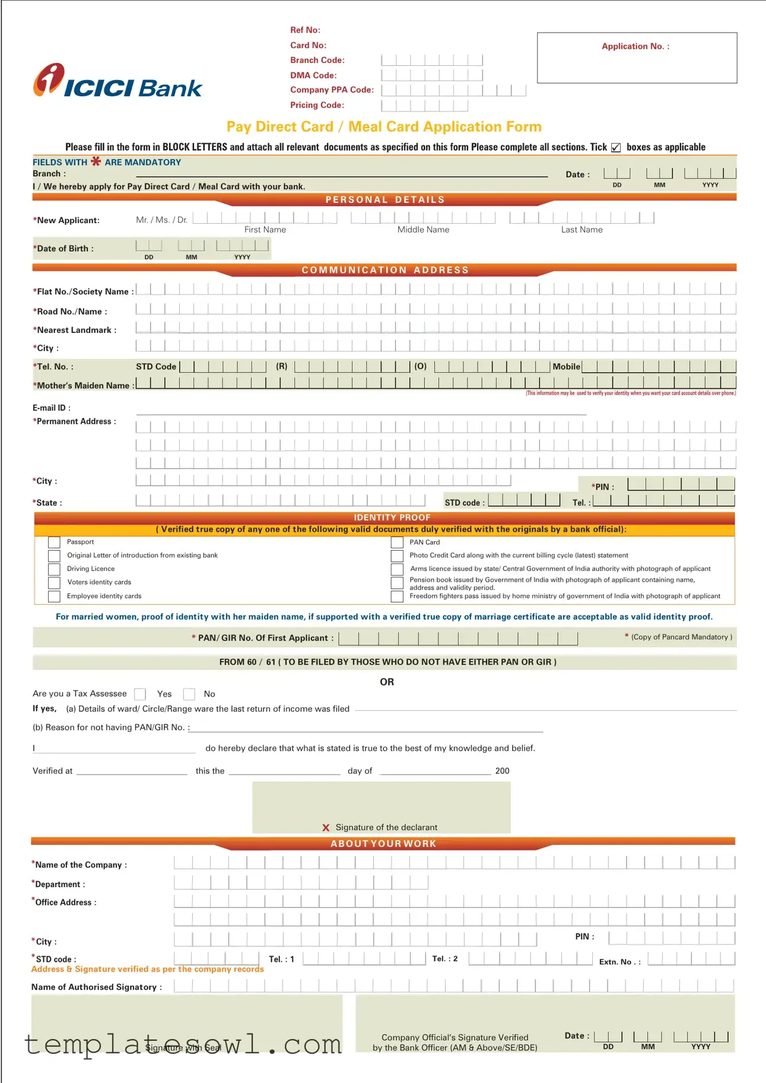Tick the Original Letter of introduction checkbox
This screenshot has height=1083, width=766.
click(x=54, y=556)
